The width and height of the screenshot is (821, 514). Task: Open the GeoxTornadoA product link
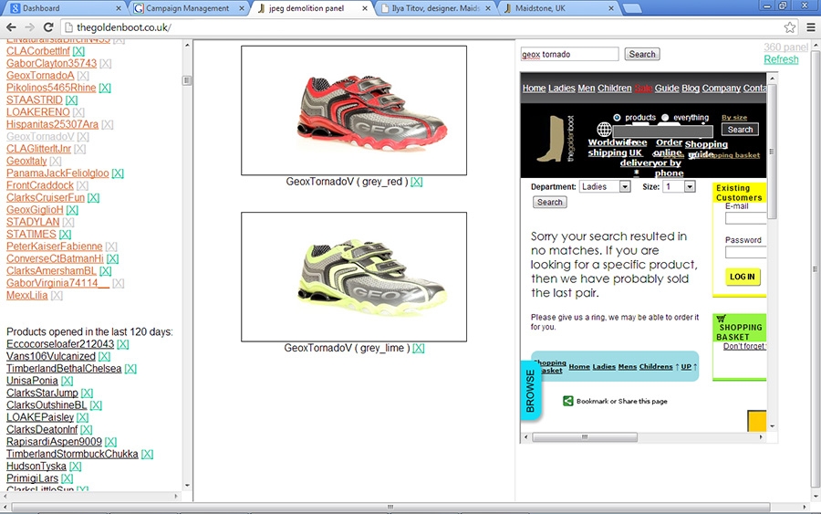40,76
